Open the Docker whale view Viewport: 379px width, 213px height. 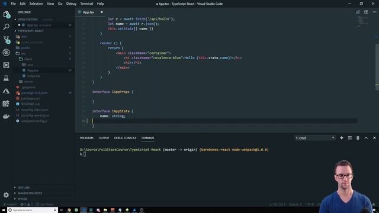[7, 117]
